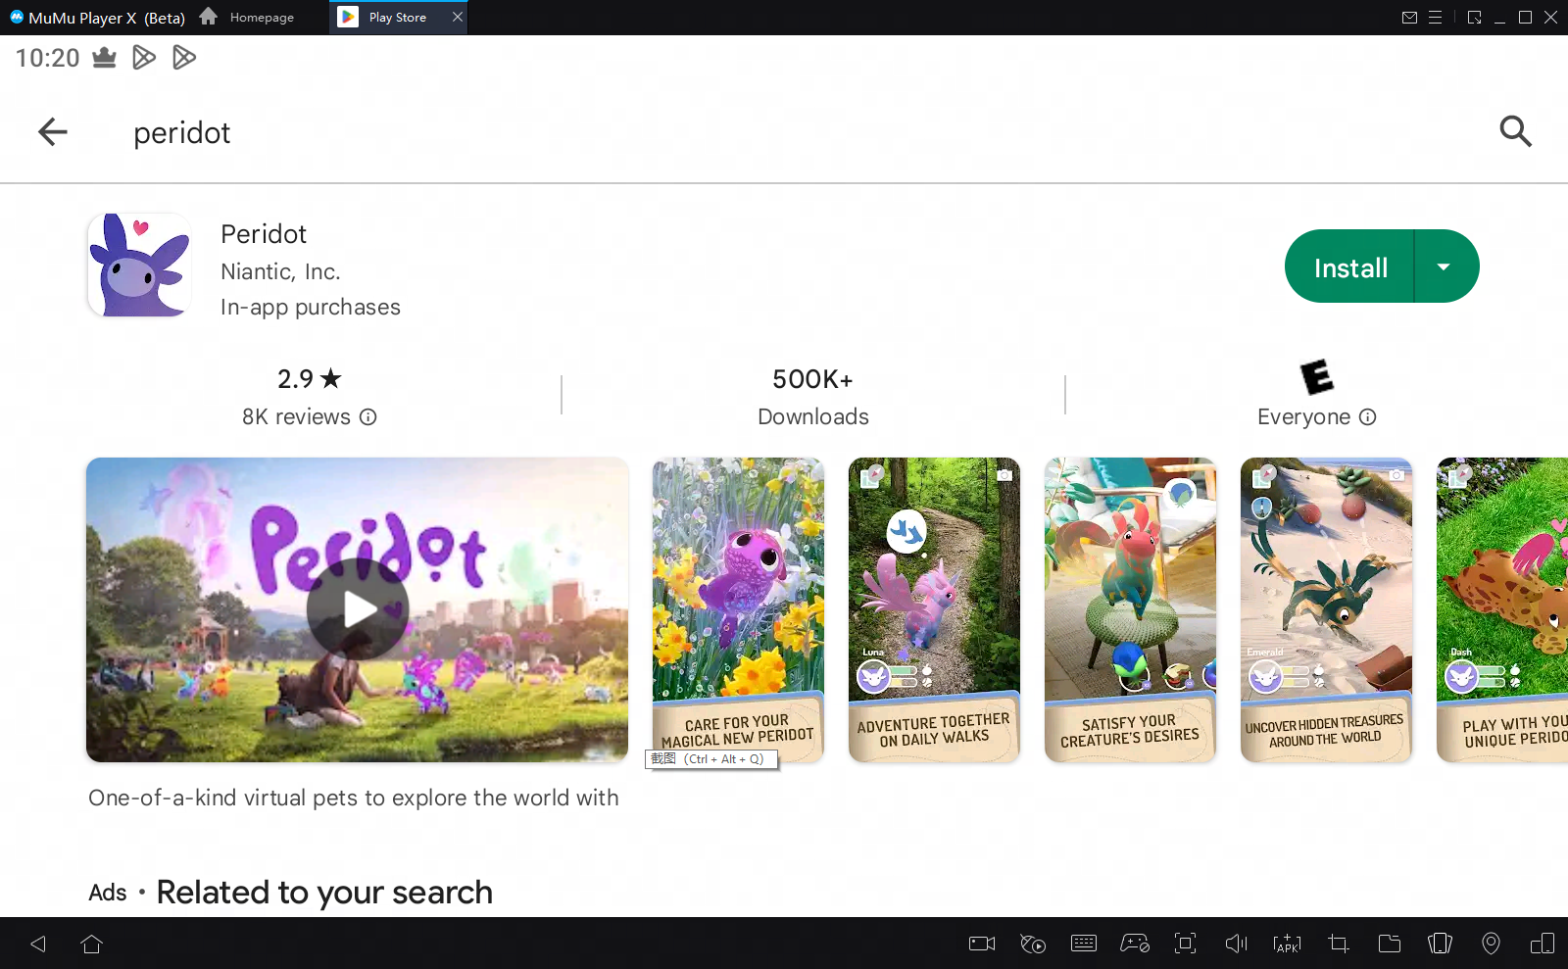Click the first Play Store status bar icon

click(144, 59)
